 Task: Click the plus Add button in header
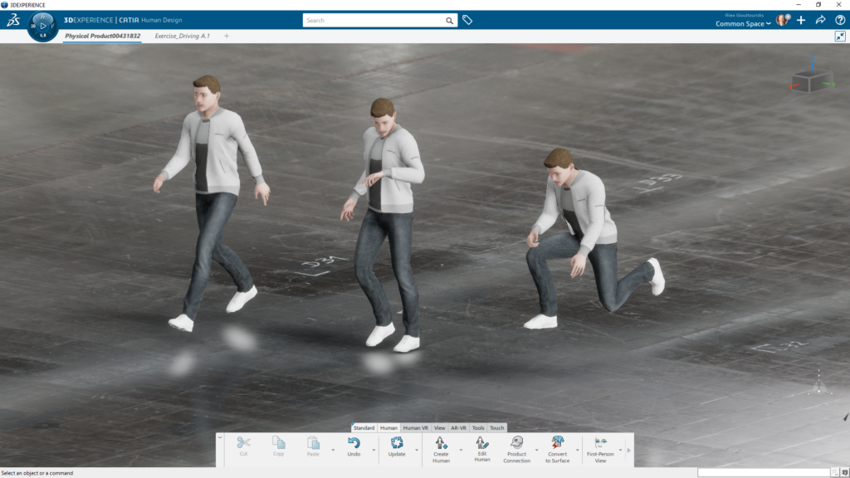(x=801, y=20)
